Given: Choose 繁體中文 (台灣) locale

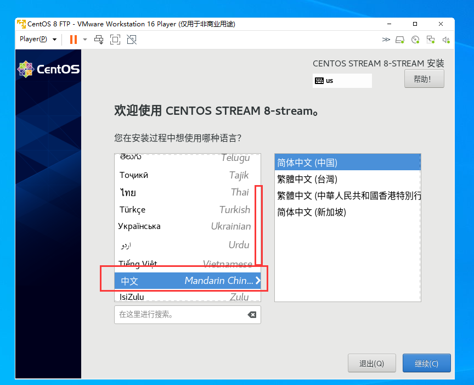Looking at the screenshot, I should point(348,179).
